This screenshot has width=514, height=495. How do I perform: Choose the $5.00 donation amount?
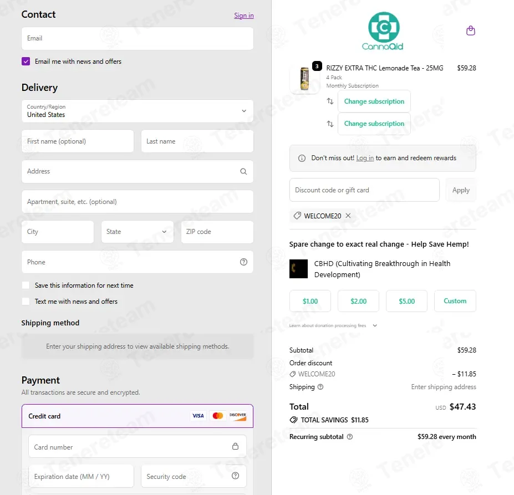coord(406,301)
